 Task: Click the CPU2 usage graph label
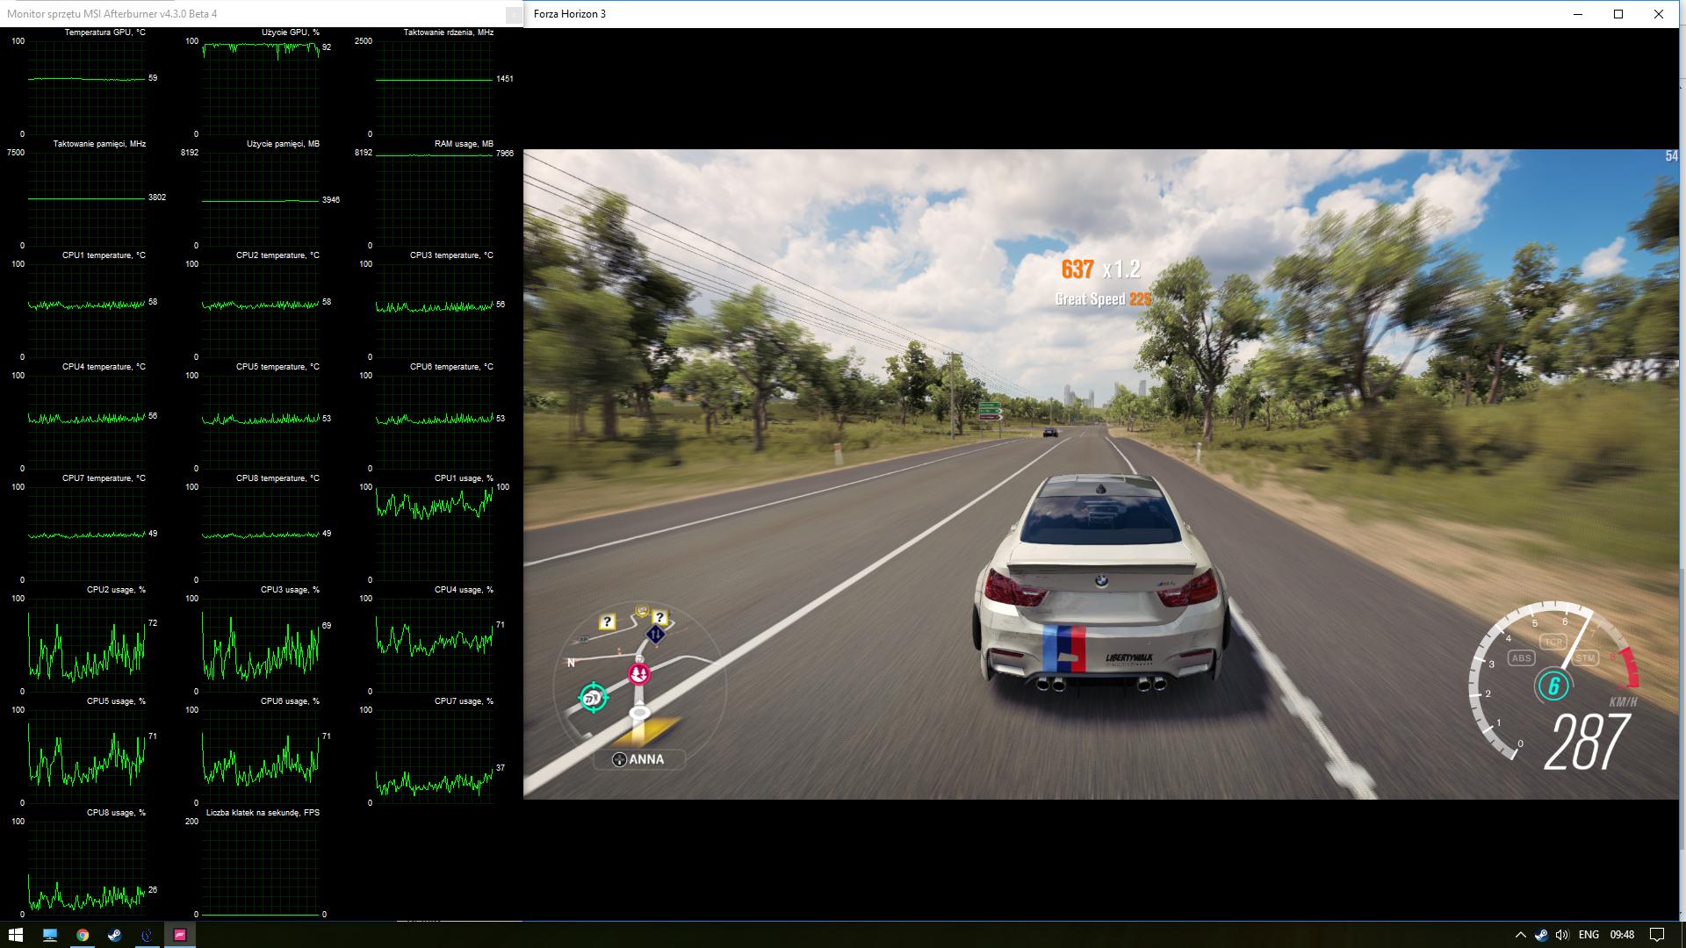coord(116,590)
